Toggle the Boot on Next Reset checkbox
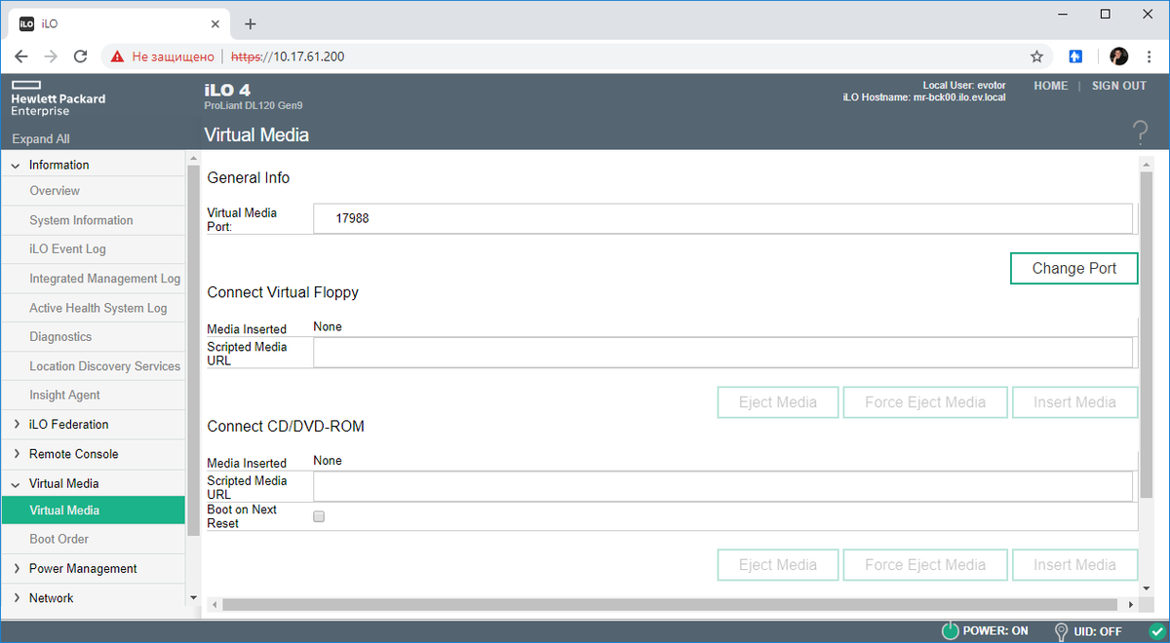Viewport: 1170px width, 643px height. 319,516
